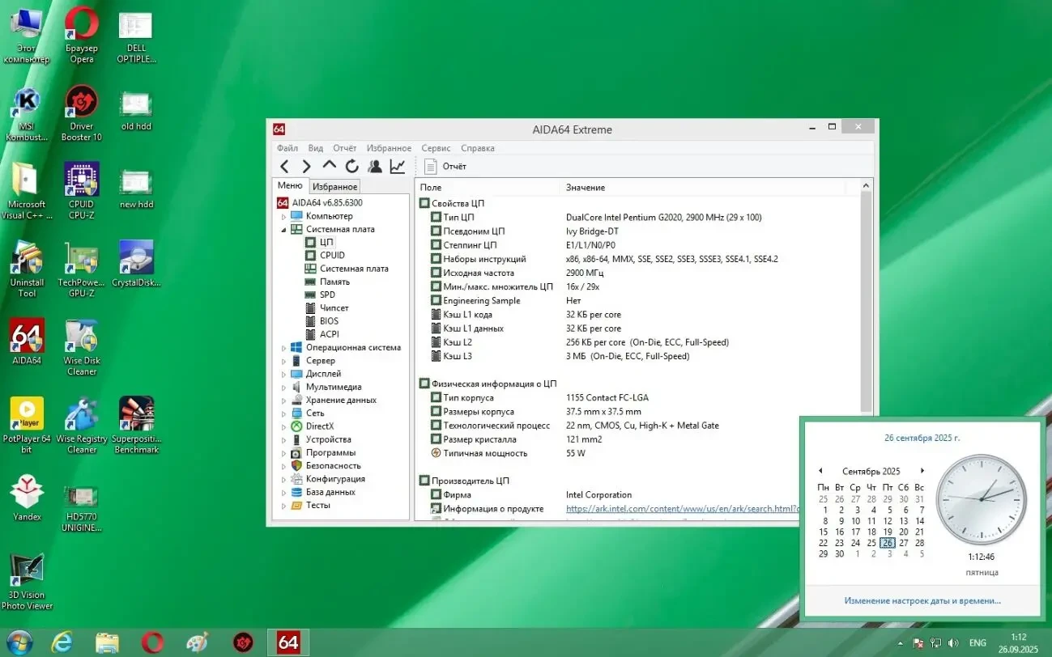1052x657 pixels.
Task: Click the Back navigation arrow in AIDA64
Action: click(284, 167)
